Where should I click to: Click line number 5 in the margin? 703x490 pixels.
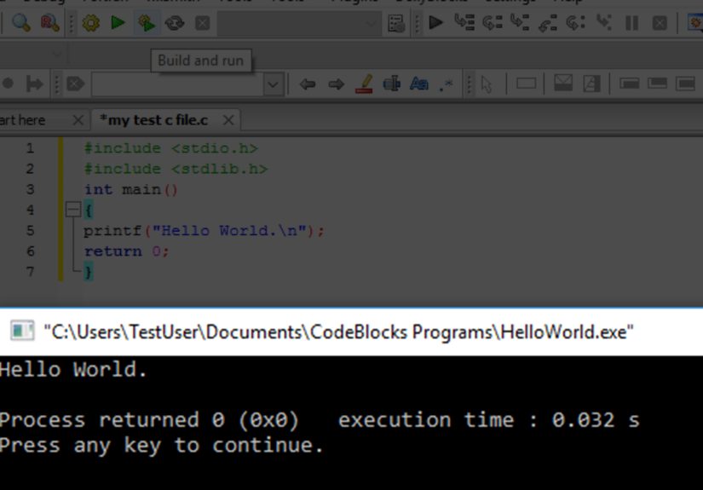pyautogui.click(x=30, y=231)
